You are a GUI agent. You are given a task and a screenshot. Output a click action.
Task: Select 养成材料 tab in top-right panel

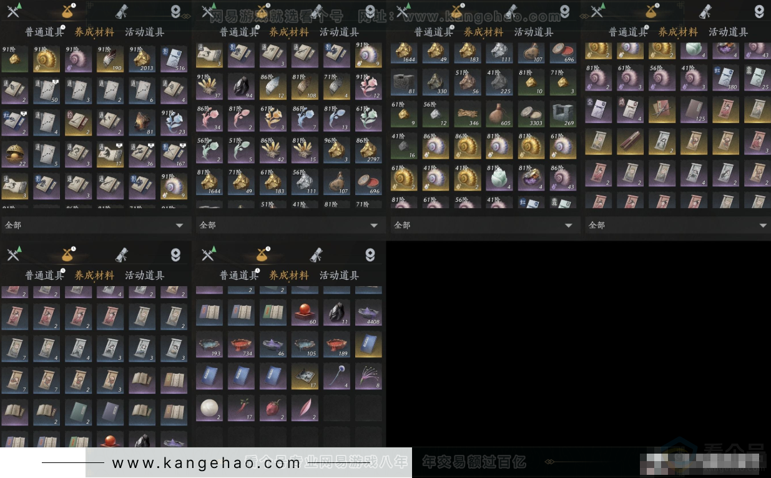tap(679, 32)
